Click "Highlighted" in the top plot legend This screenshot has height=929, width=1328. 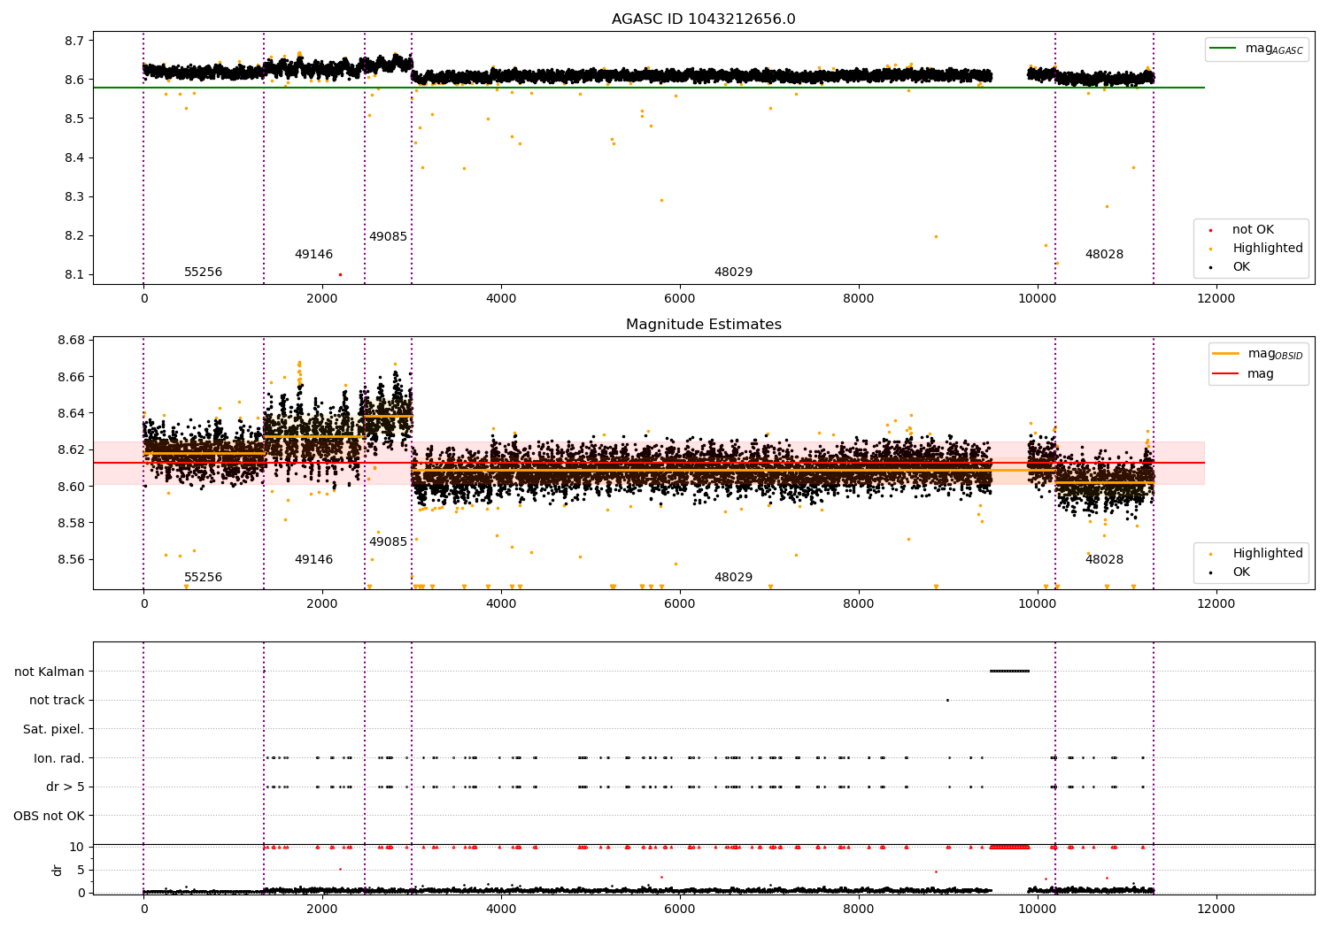point(1267,249)
